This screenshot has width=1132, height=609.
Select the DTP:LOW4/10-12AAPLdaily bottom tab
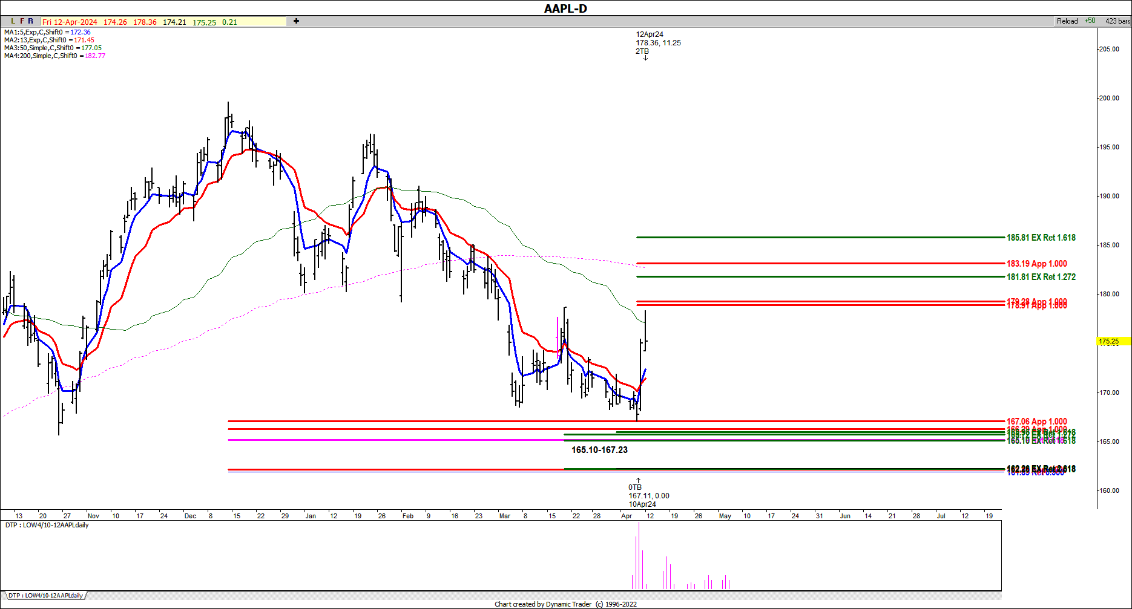coord(45,596)
